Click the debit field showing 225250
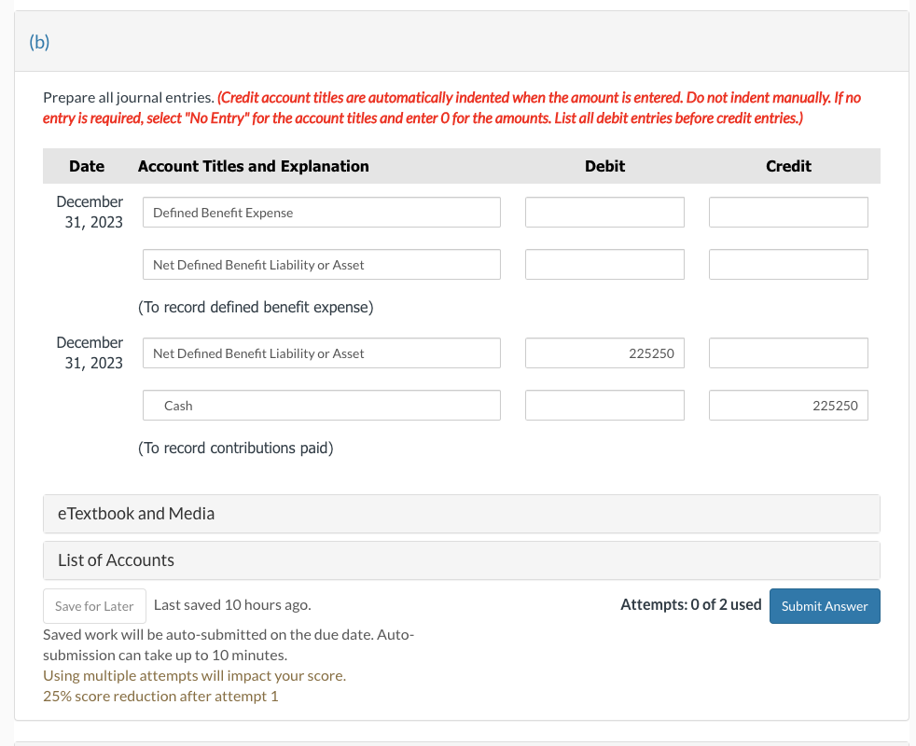The image size is (916, 746). click(x=604, y=352)
